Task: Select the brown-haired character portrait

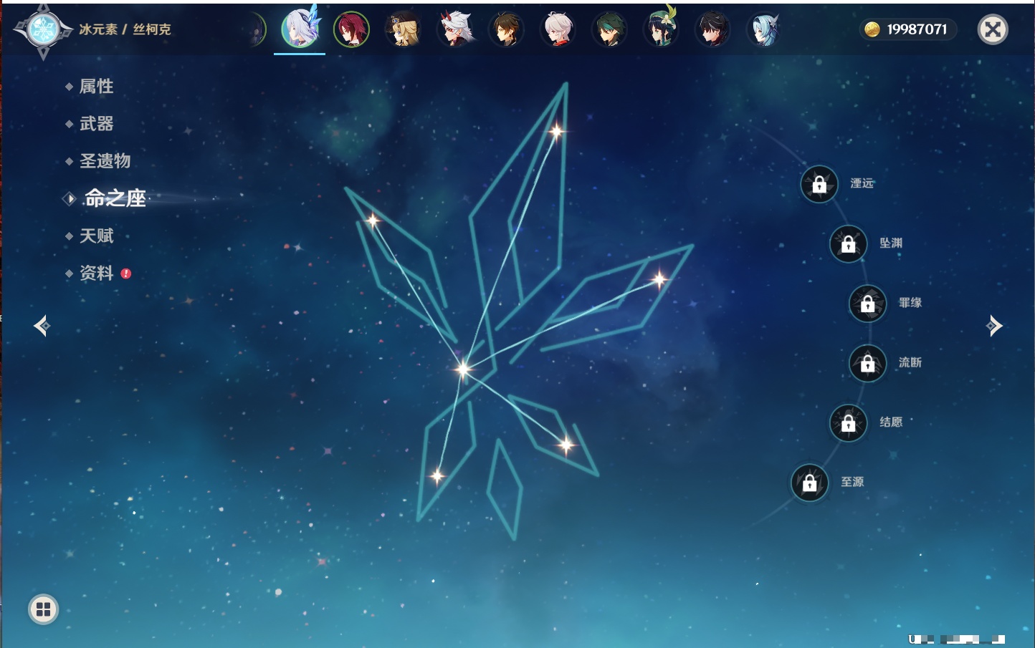Action: pyautogui.click(x=506, y=30)
